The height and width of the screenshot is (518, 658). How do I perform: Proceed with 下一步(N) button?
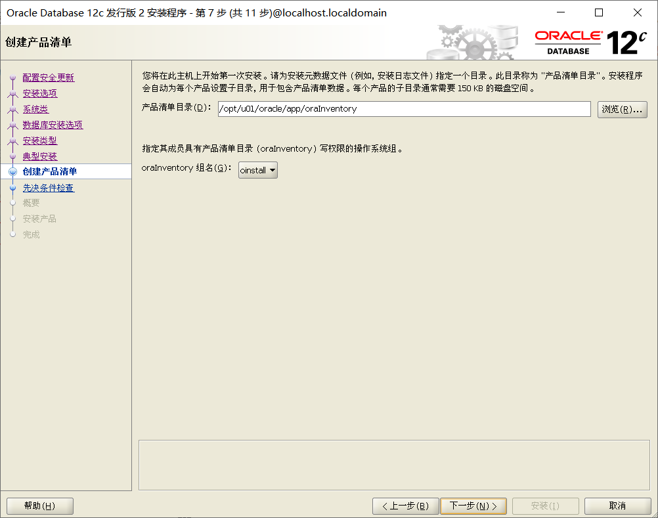coord(473,506)
